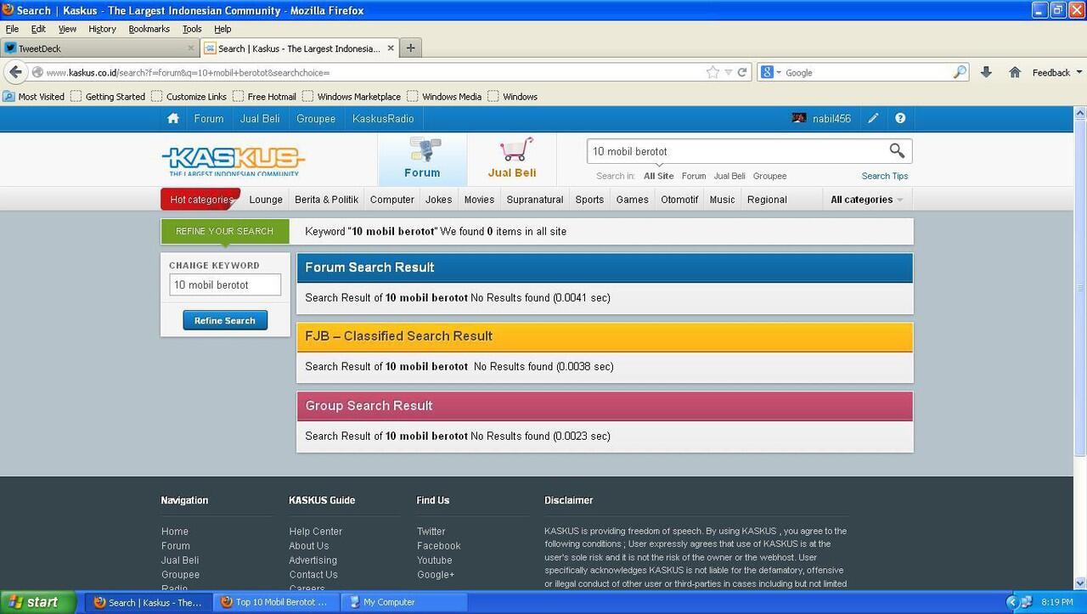The width and height of the screenshot is (1087, 614).
Task: Open the Regional category
Action: (767, 200)
